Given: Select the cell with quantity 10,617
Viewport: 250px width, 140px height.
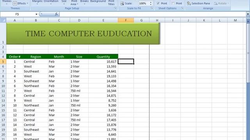Looking at the screenshot, I should click(103, 61).
